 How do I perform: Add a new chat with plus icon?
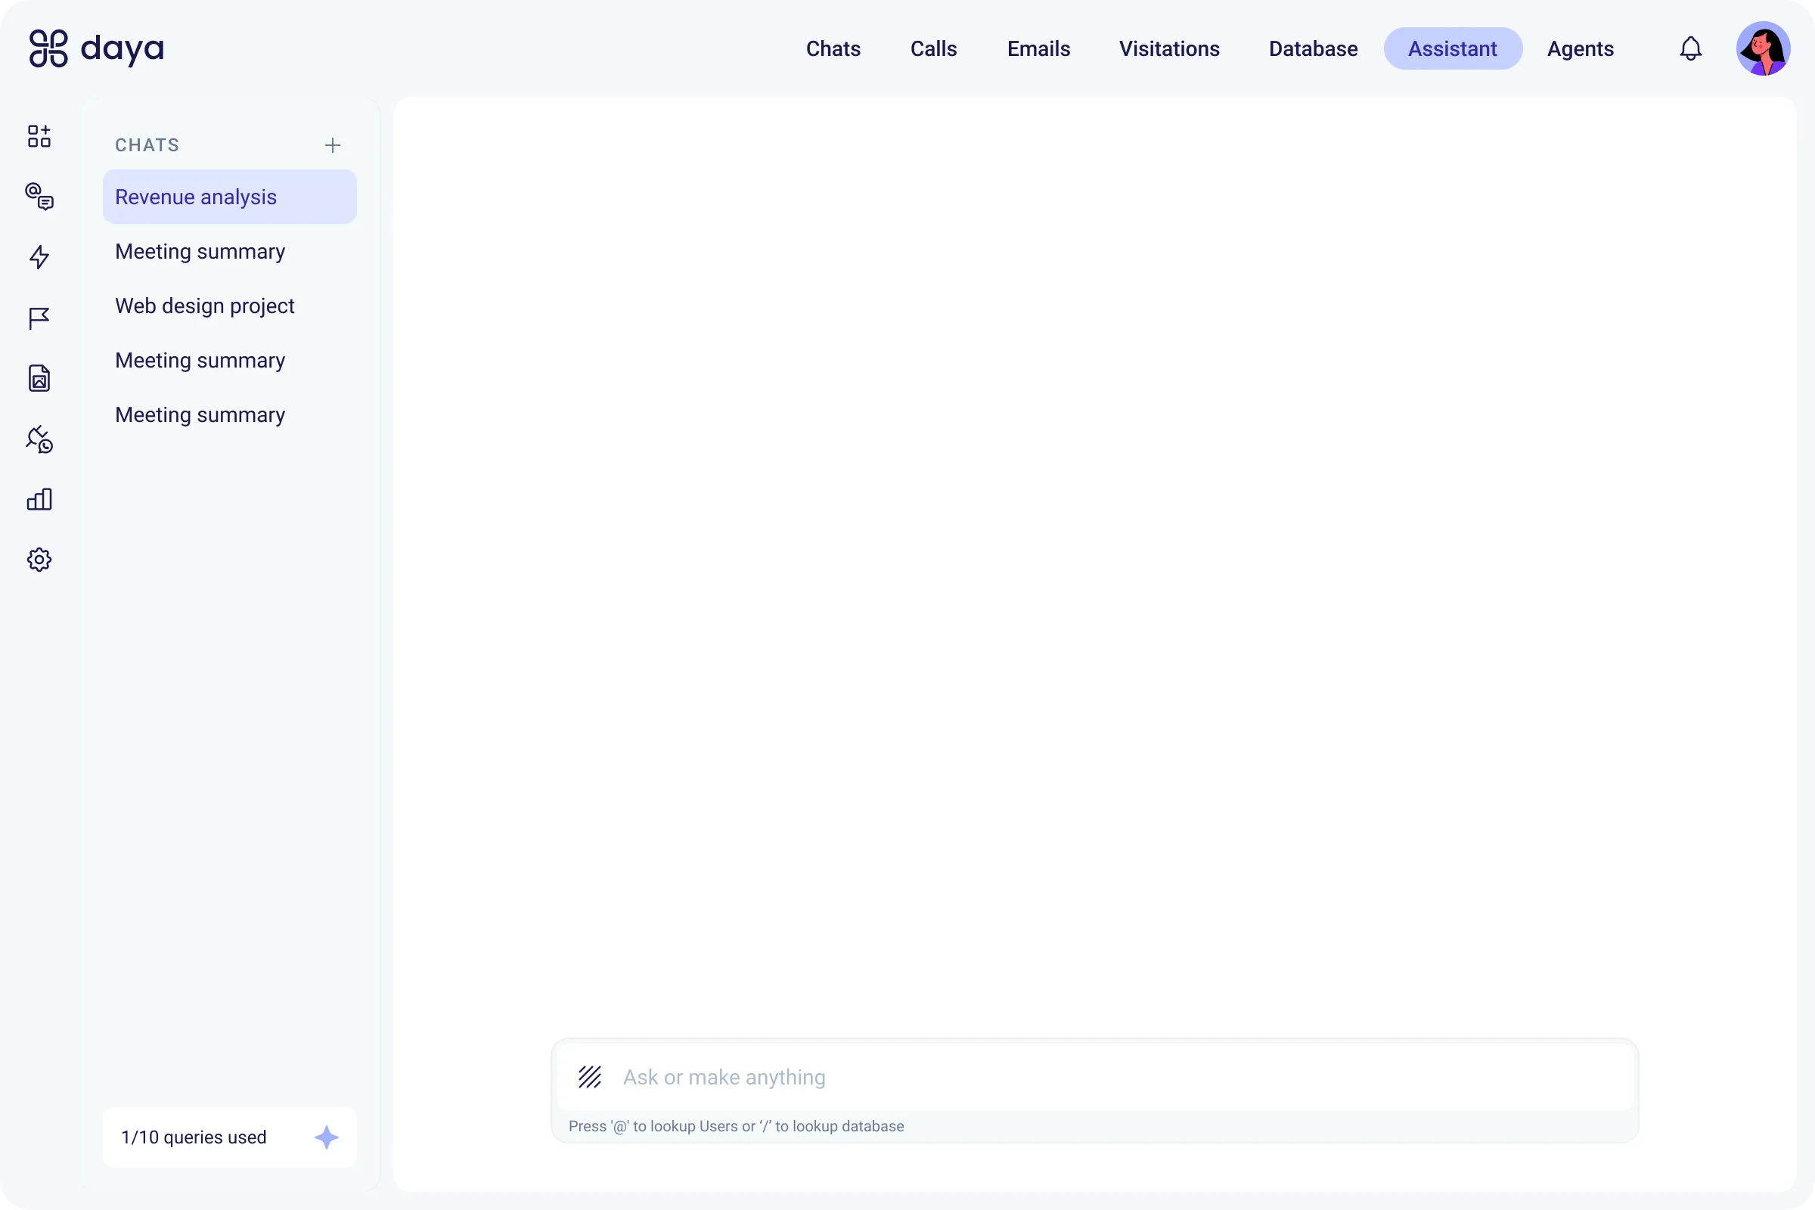[x=333, y=145]
